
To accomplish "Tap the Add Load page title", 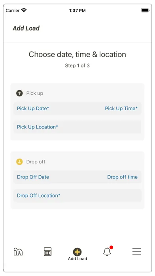I will point(26,28).
